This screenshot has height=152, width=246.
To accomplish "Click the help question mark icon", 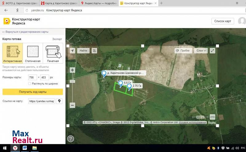I will (70, 139).
